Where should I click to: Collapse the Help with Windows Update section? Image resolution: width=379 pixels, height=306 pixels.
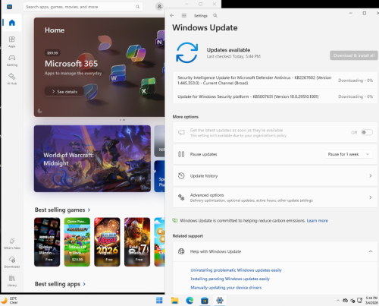tap(371, 251)
